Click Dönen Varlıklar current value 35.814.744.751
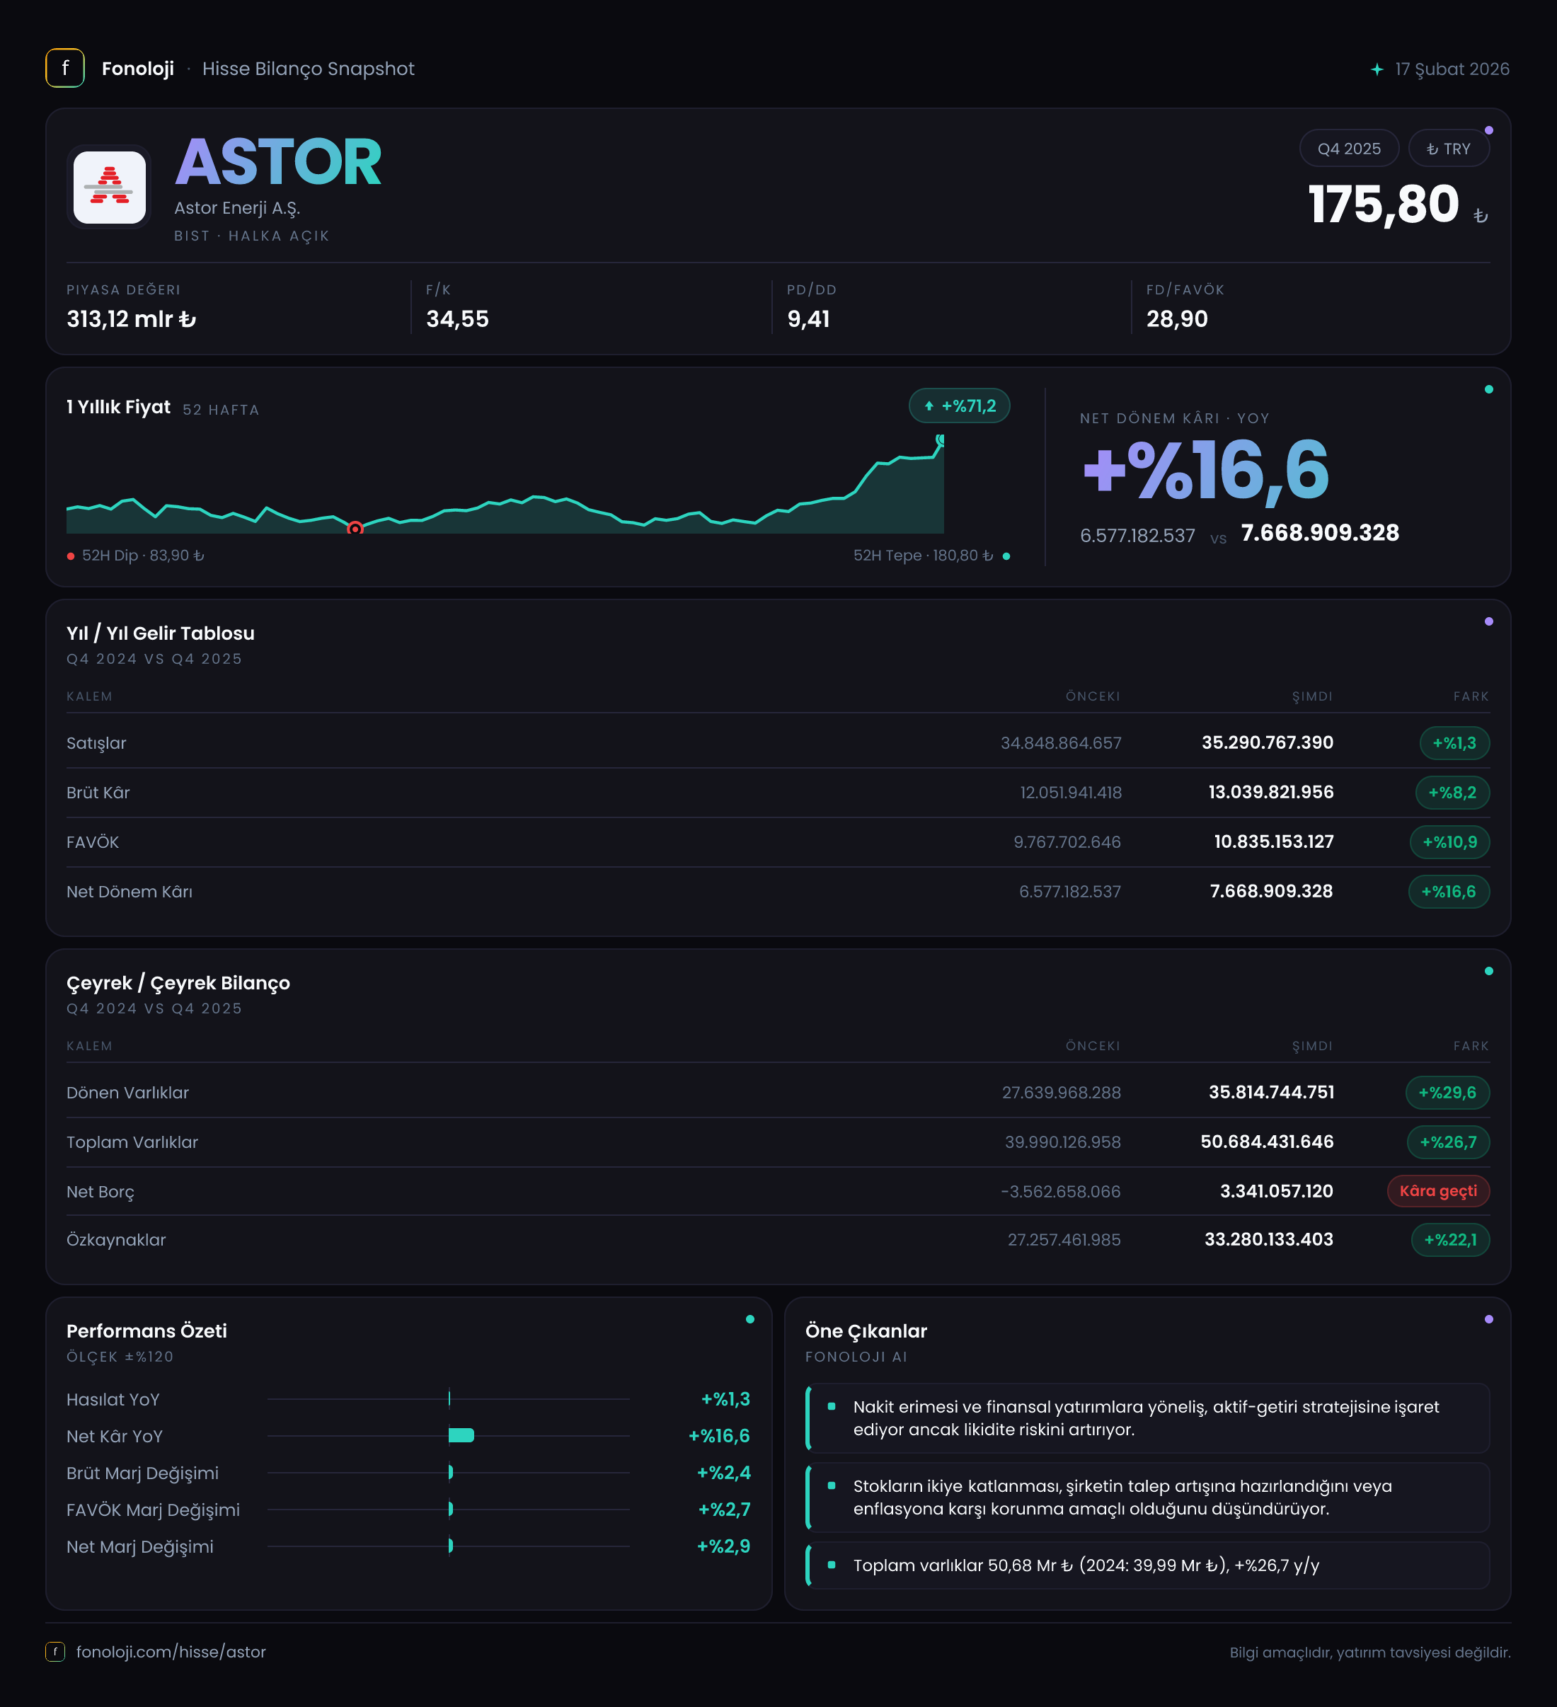The image size is (1557, 1707). click(x=1271, y=1092)
